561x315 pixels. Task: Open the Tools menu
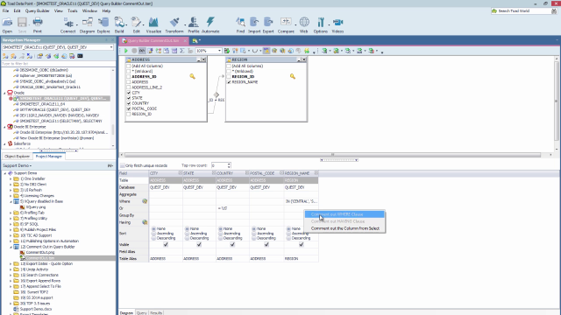(72, 10)
